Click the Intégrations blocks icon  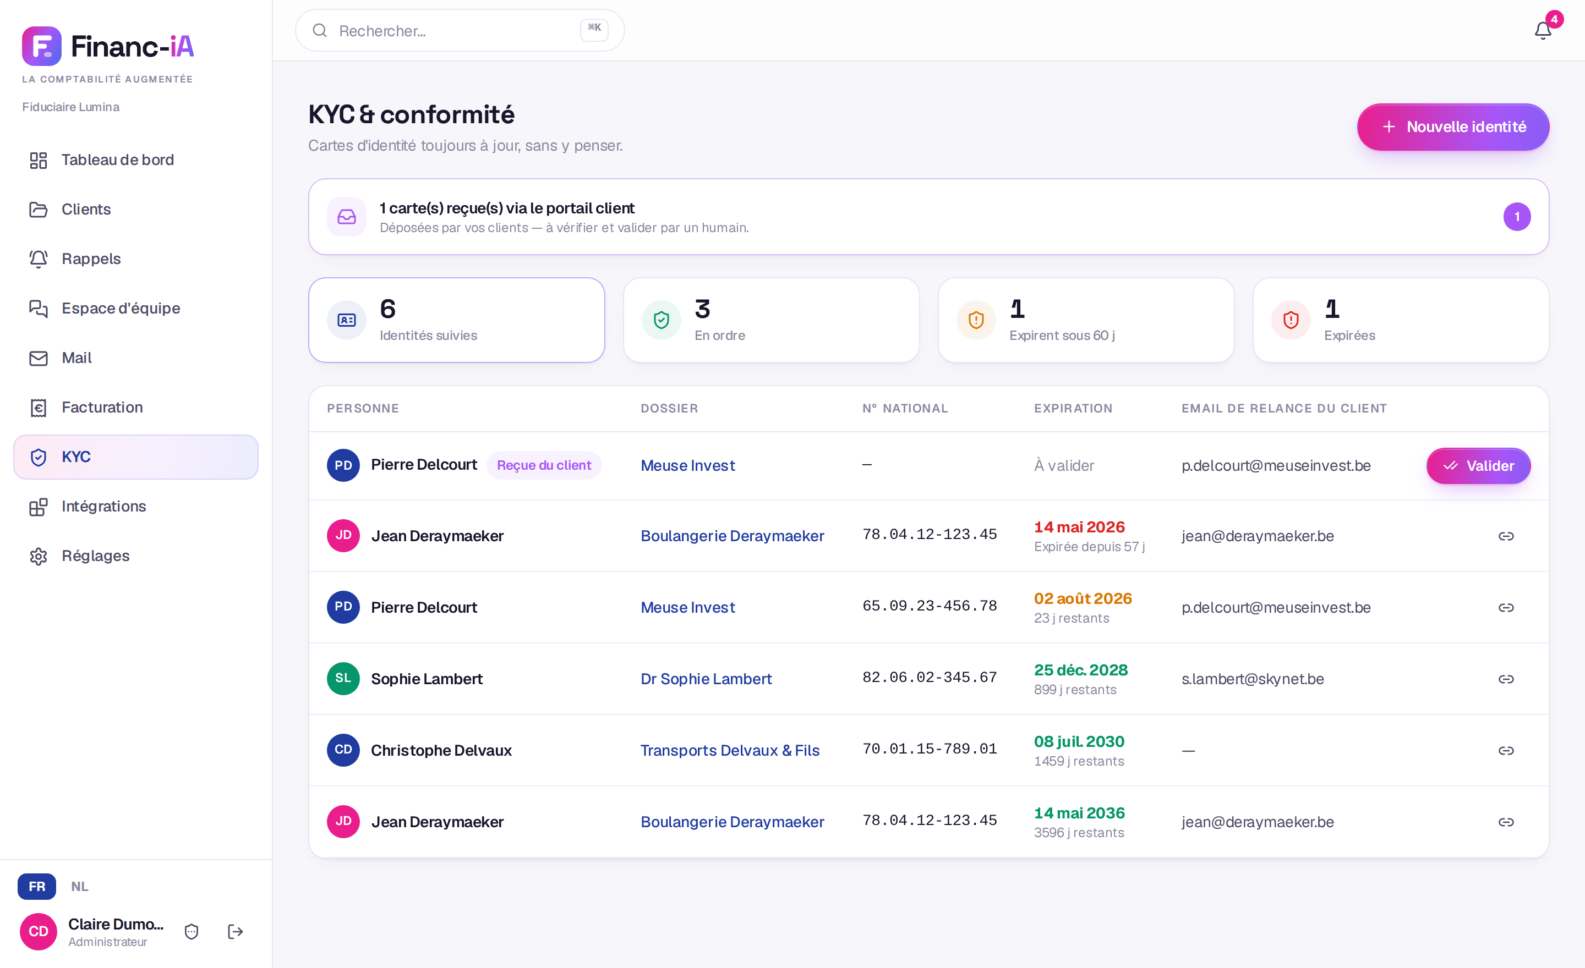(39, 507)
